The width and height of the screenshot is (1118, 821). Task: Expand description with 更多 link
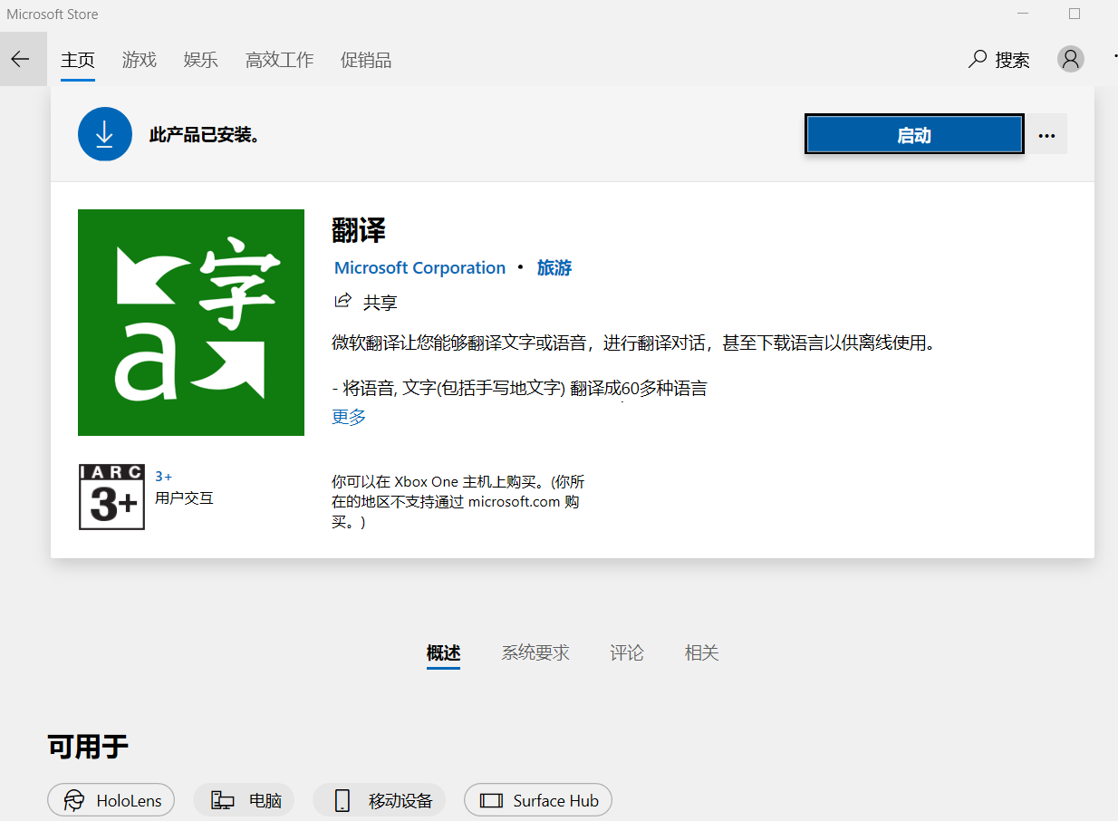click(x=349, y=417)
